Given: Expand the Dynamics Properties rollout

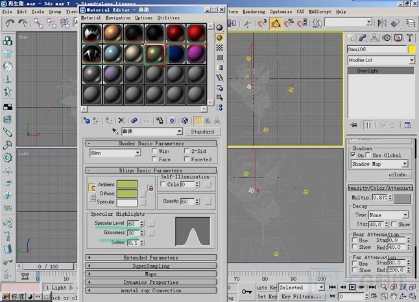Looking at the screenshot, I should 150,282.
